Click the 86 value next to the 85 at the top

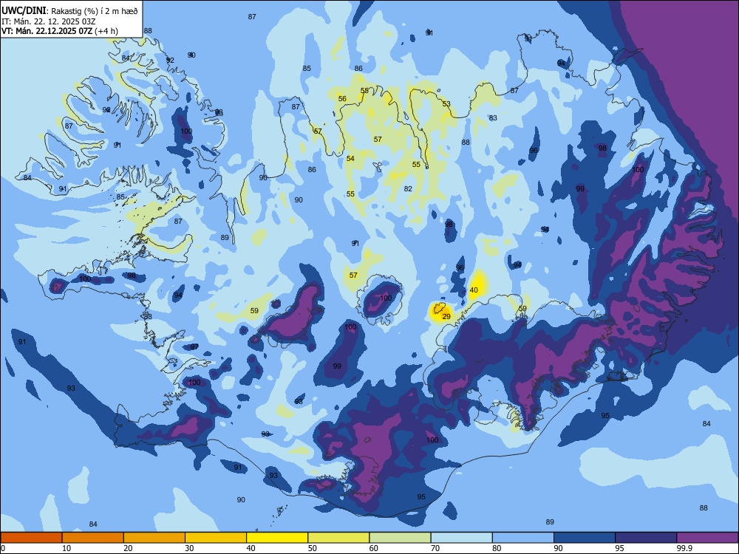pos(358,68)
